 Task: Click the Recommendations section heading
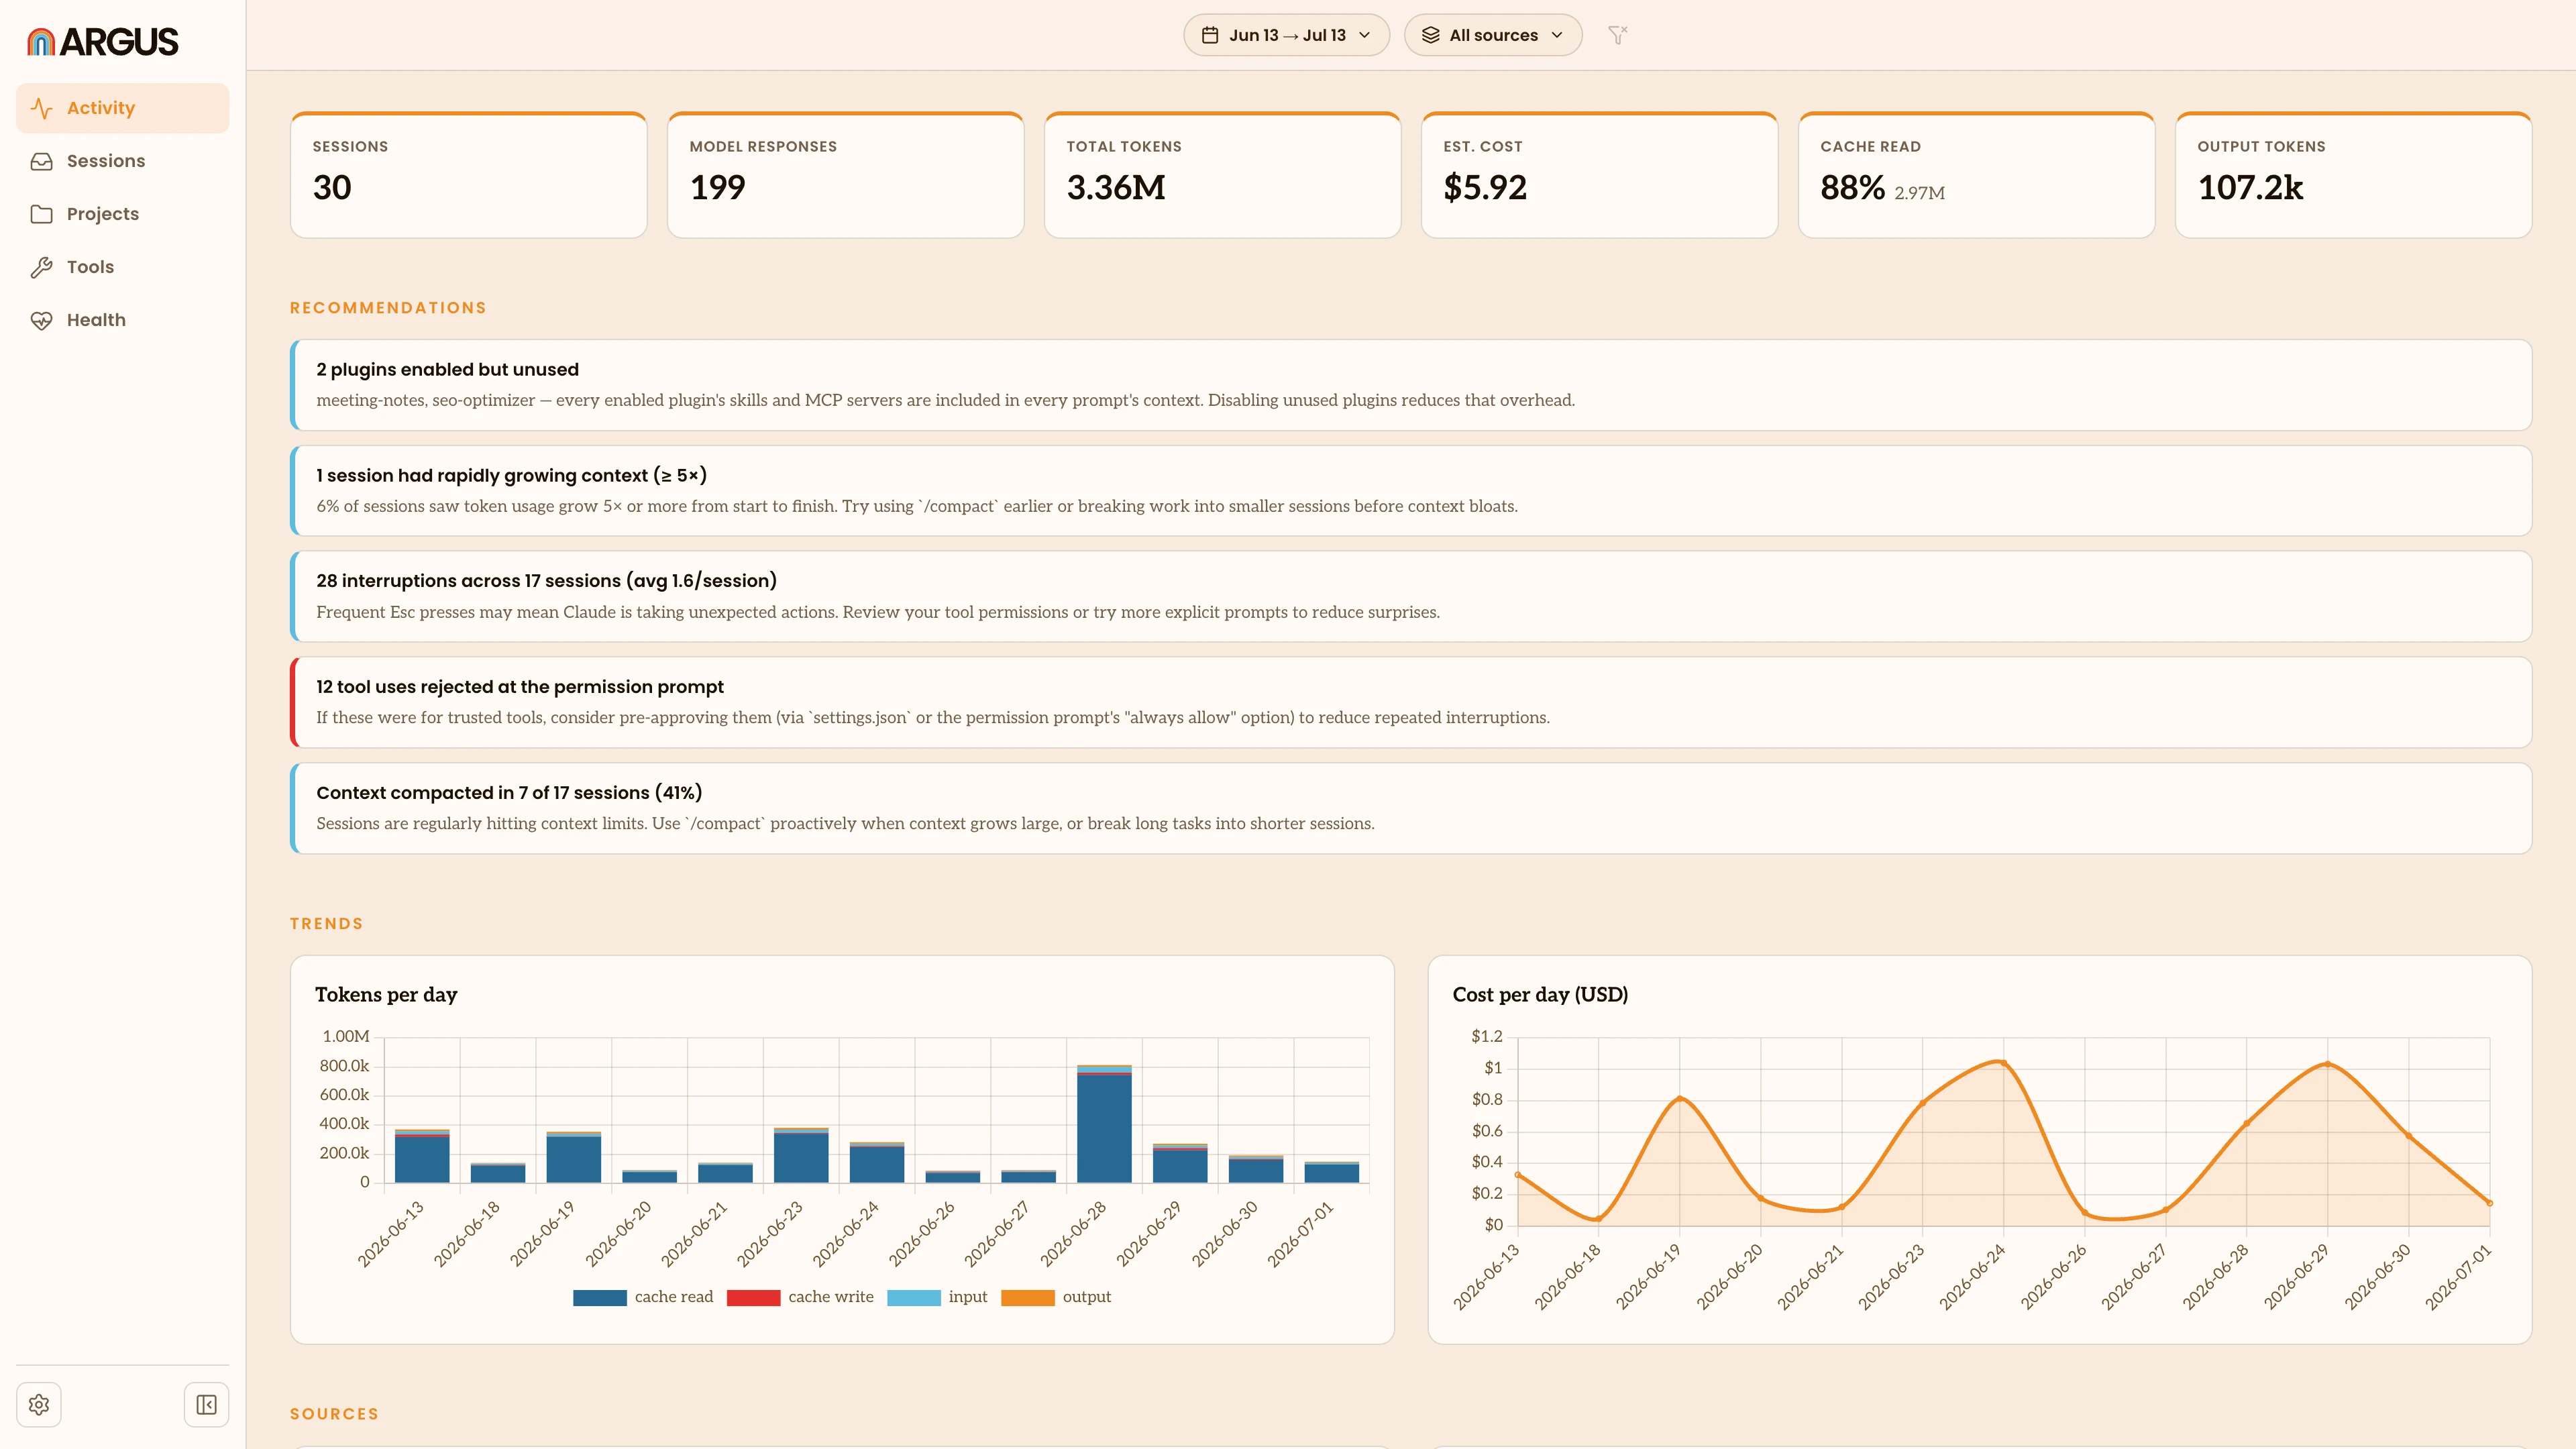click(388, 308)
